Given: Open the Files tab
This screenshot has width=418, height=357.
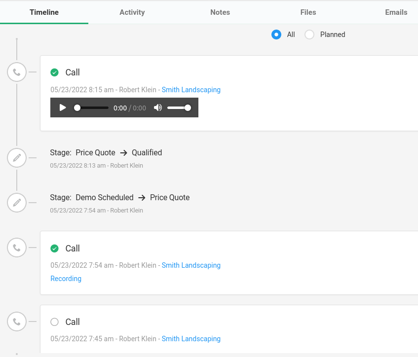Looking at the screenshot, I should point(308,12).
